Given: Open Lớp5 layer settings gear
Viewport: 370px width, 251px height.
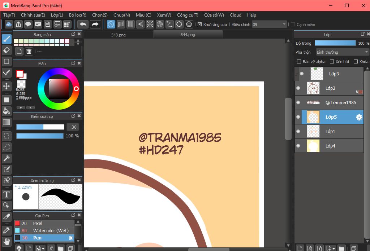Looking at the screenshot, I should point(359,117).
